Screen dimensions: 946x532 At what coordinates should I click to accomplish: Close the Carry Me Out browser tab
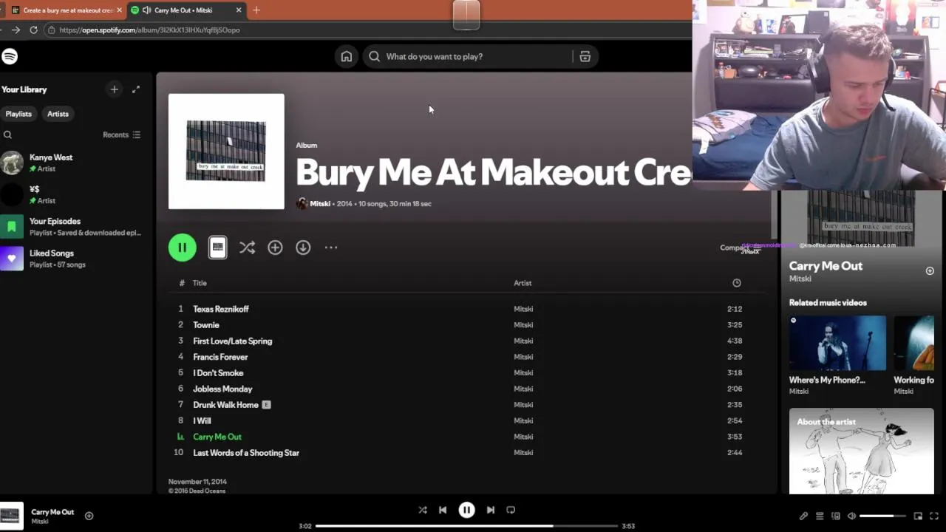click(x=239, y=10)
